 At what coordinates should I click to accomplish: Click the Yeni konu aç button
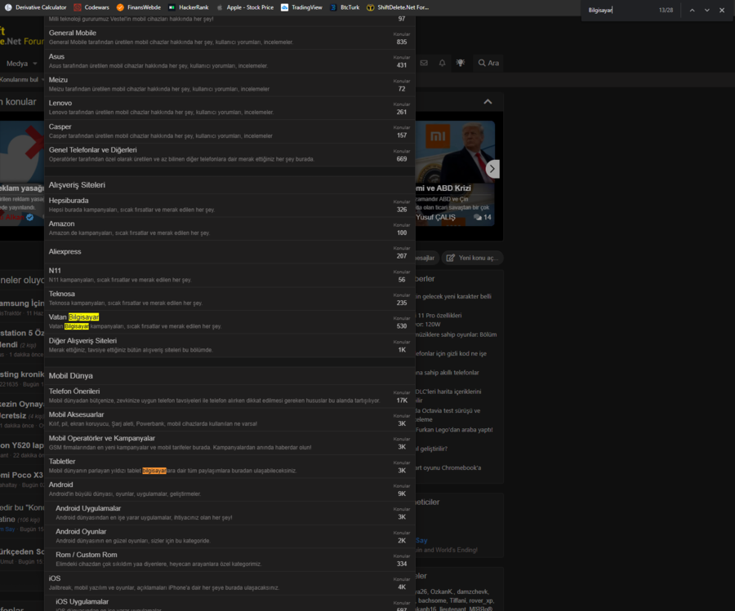[473, 258]
